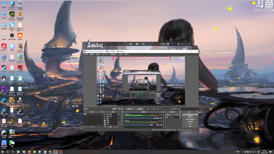Mute the 桌面音频 channel speaker
Viewport: 274px width, 154px height.
click(x=158, y=125)
